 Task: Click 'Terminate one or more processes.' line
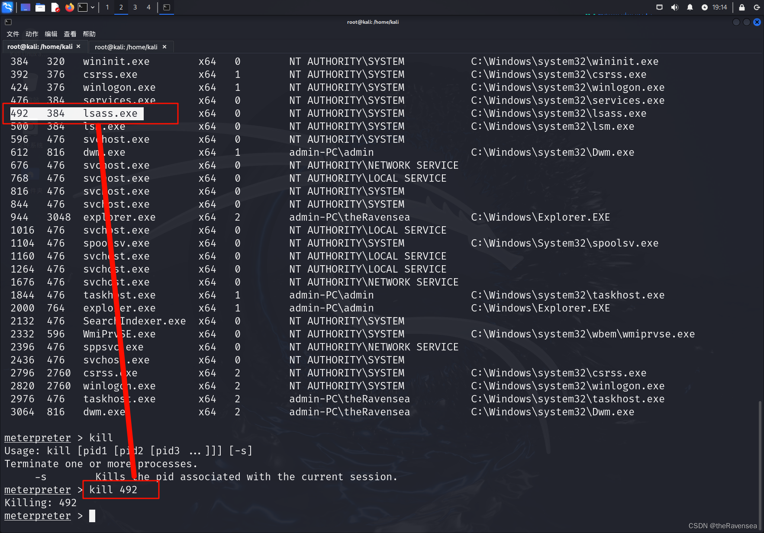coord(101,464)
